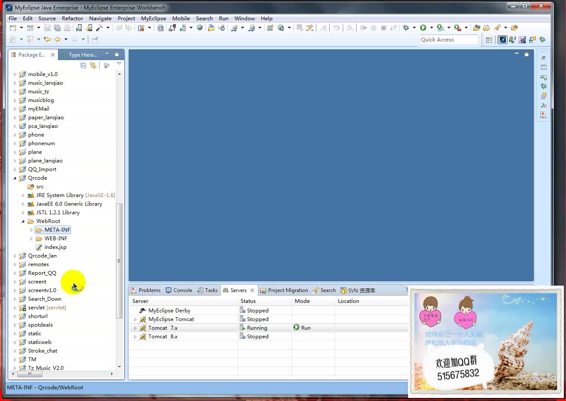Click the JUnit icon in right sidebar
Image resolution: width=566 pixels, height=401 pixels.
(x=543, y=105)
